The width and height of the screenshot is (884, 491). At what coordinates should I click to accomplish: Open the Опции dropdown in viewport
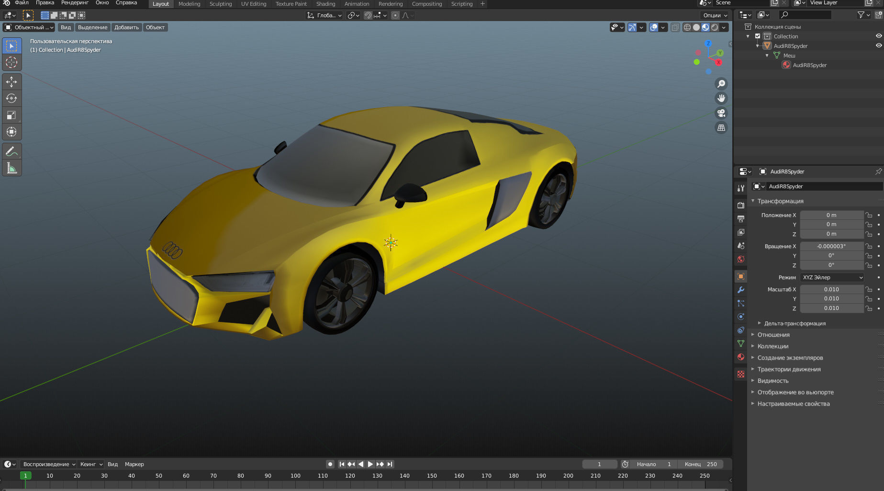click(x=715, y=15)
